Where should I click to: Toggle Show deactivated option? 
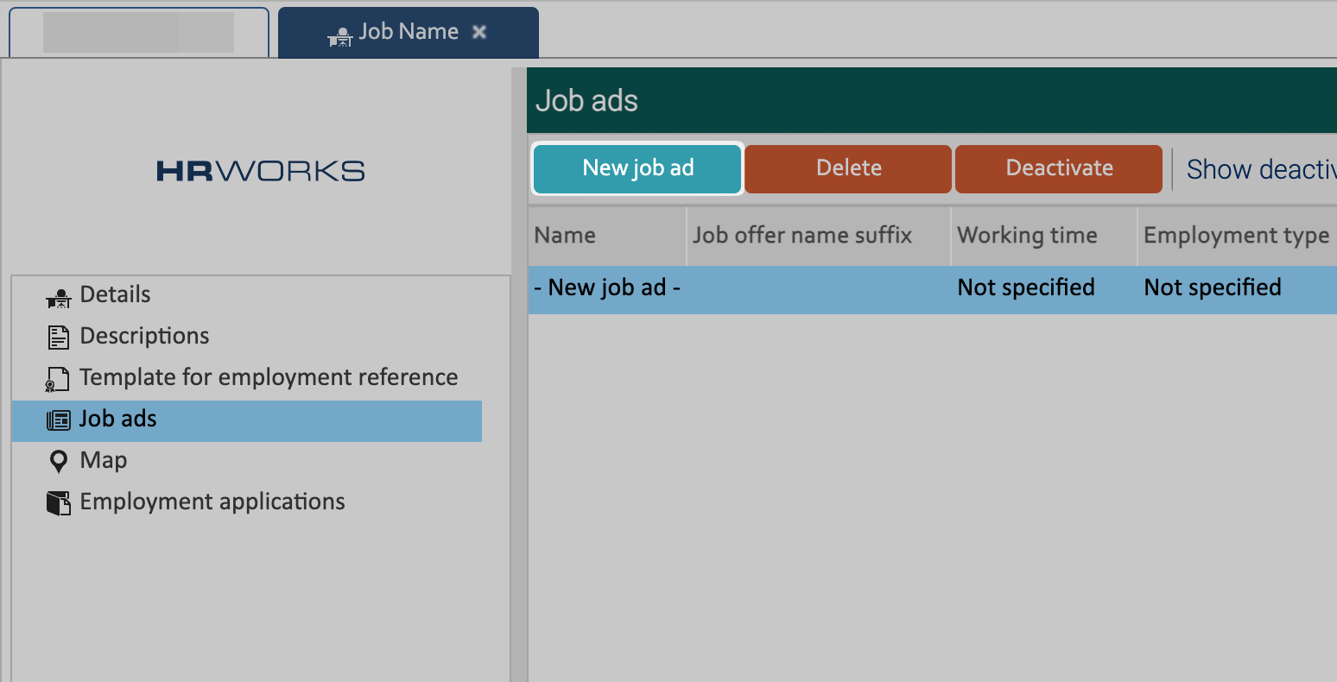click(x=1260, y=169)
